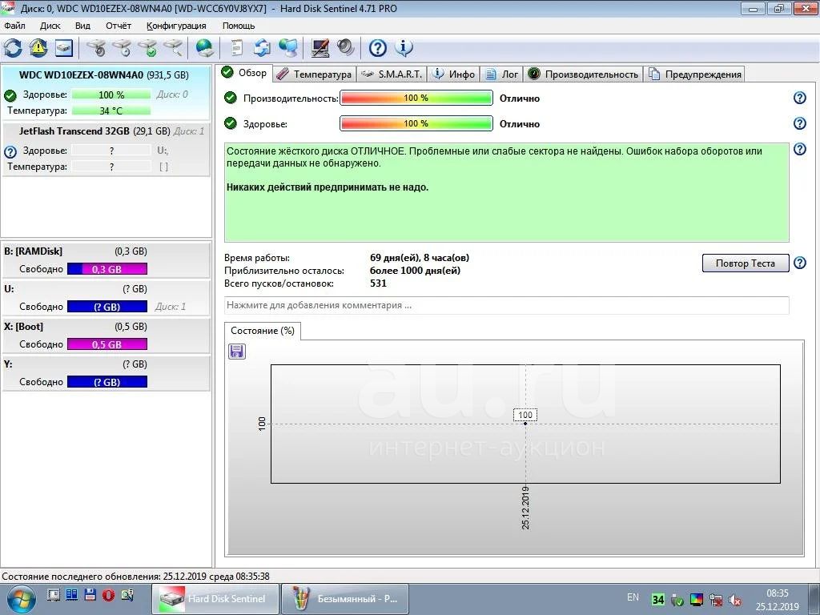Image resolution: width=820 pixels, height=615 pixels.
Task: Switch to the S.M.A.R.T. tab
Action: click(x=392, y=74)
